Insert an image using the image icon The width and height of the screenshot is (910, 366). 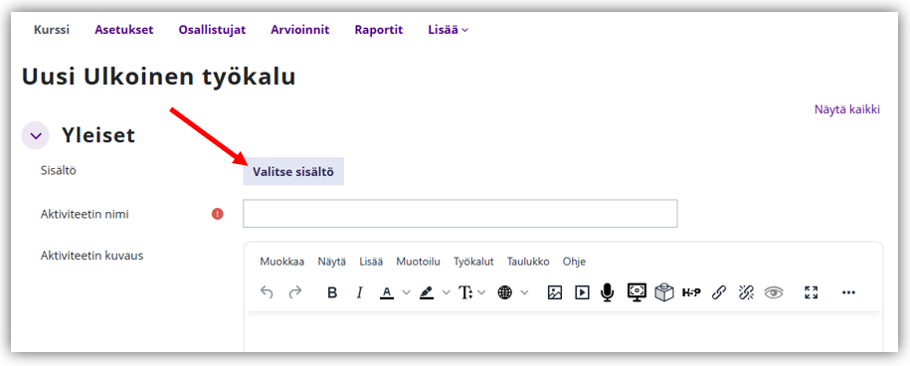click(555, 293)
